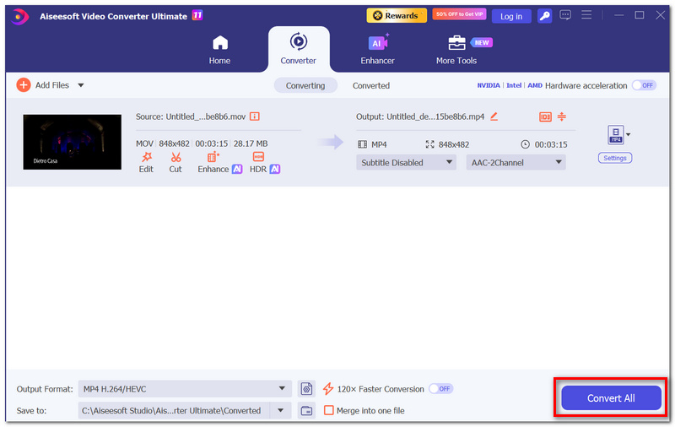Expand the Save to path dropdown arrow

(281, 410)
